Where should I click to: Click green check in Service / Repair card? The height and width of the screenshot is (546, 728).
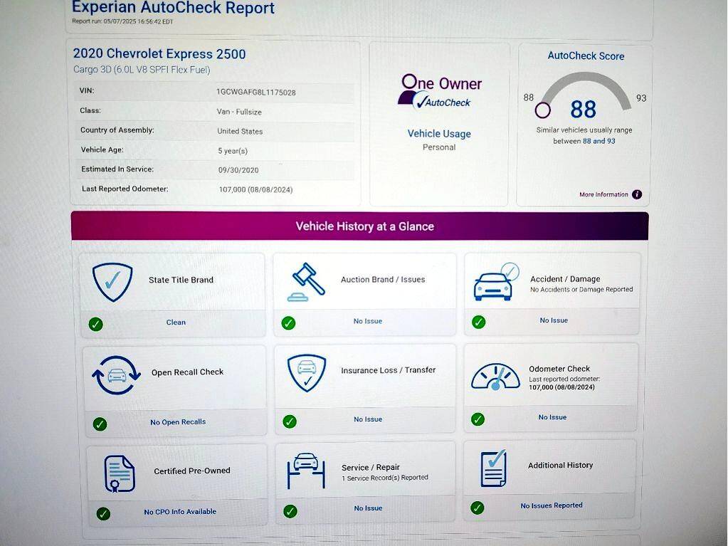pos(290,511)
